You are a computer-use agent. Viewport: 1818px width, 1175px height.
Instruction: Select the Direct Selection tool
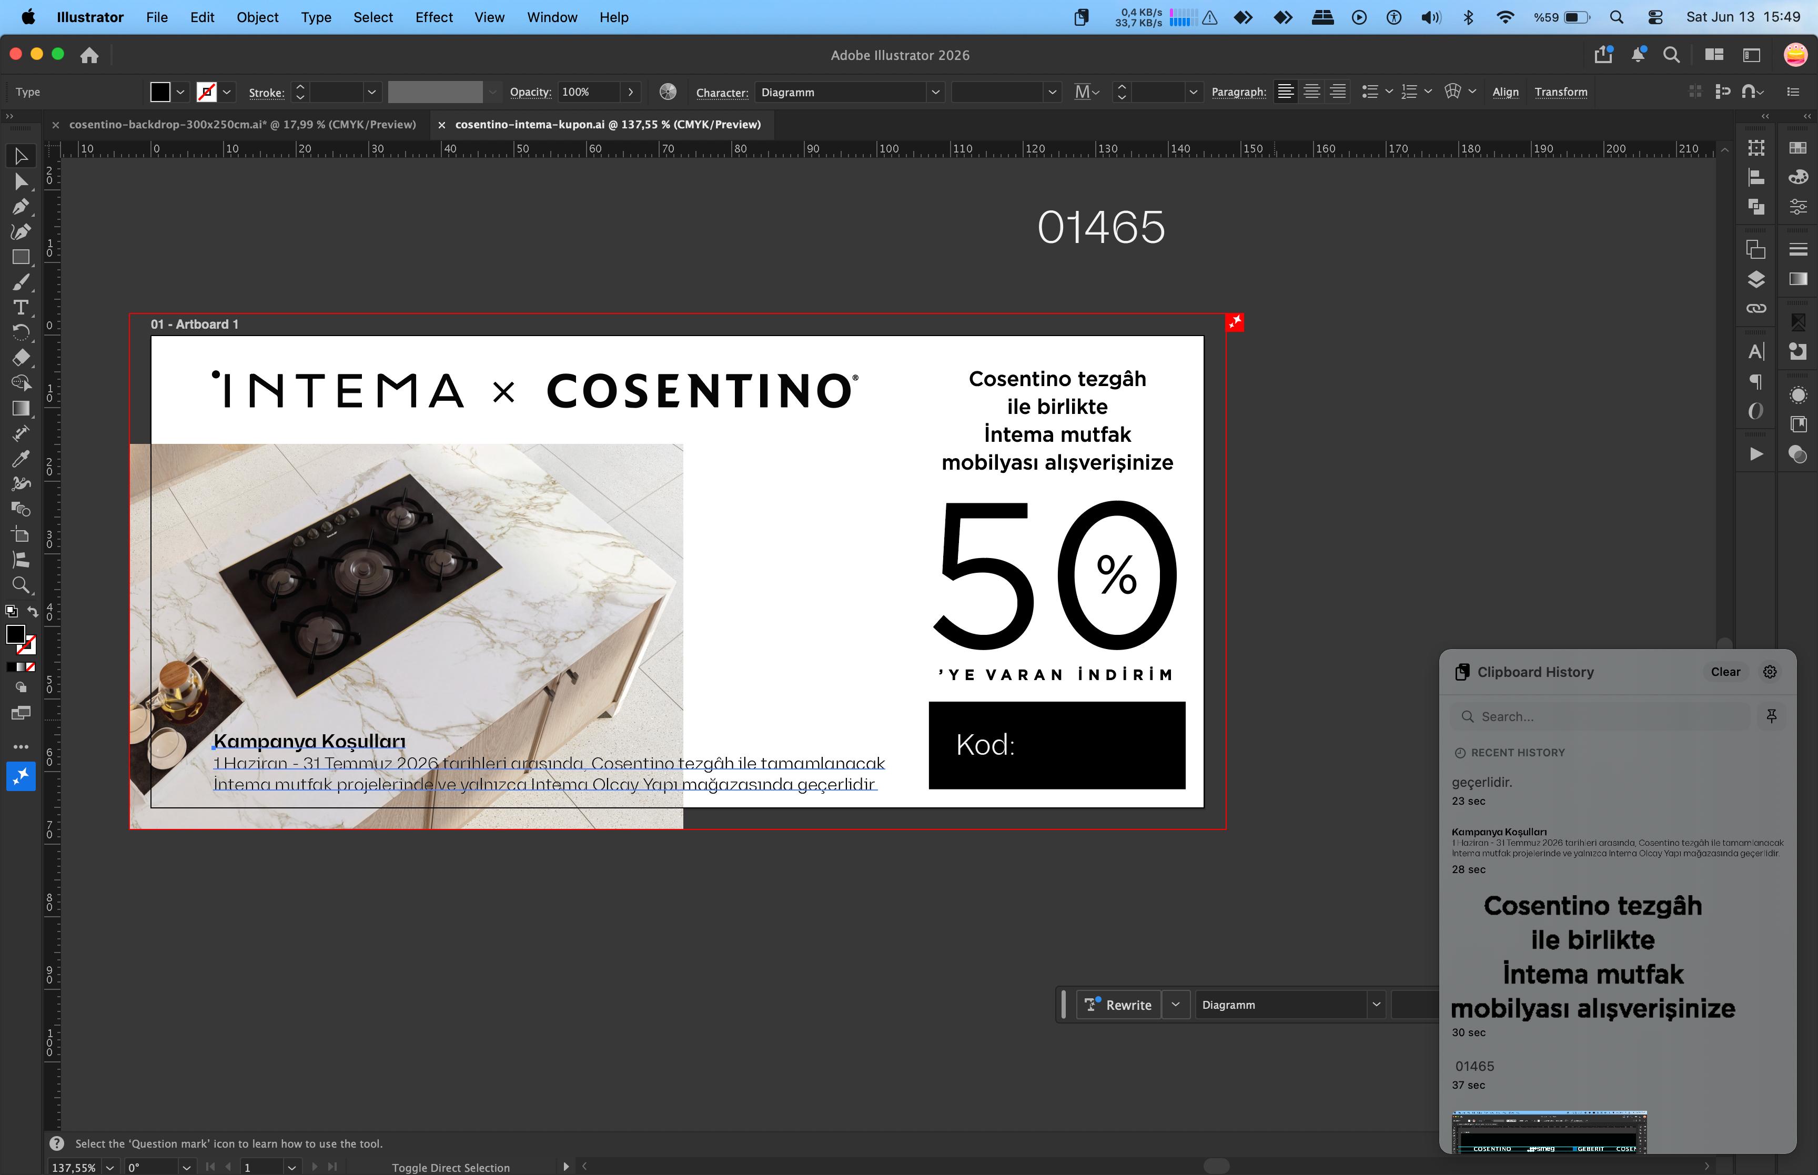(x=21, y=181)
